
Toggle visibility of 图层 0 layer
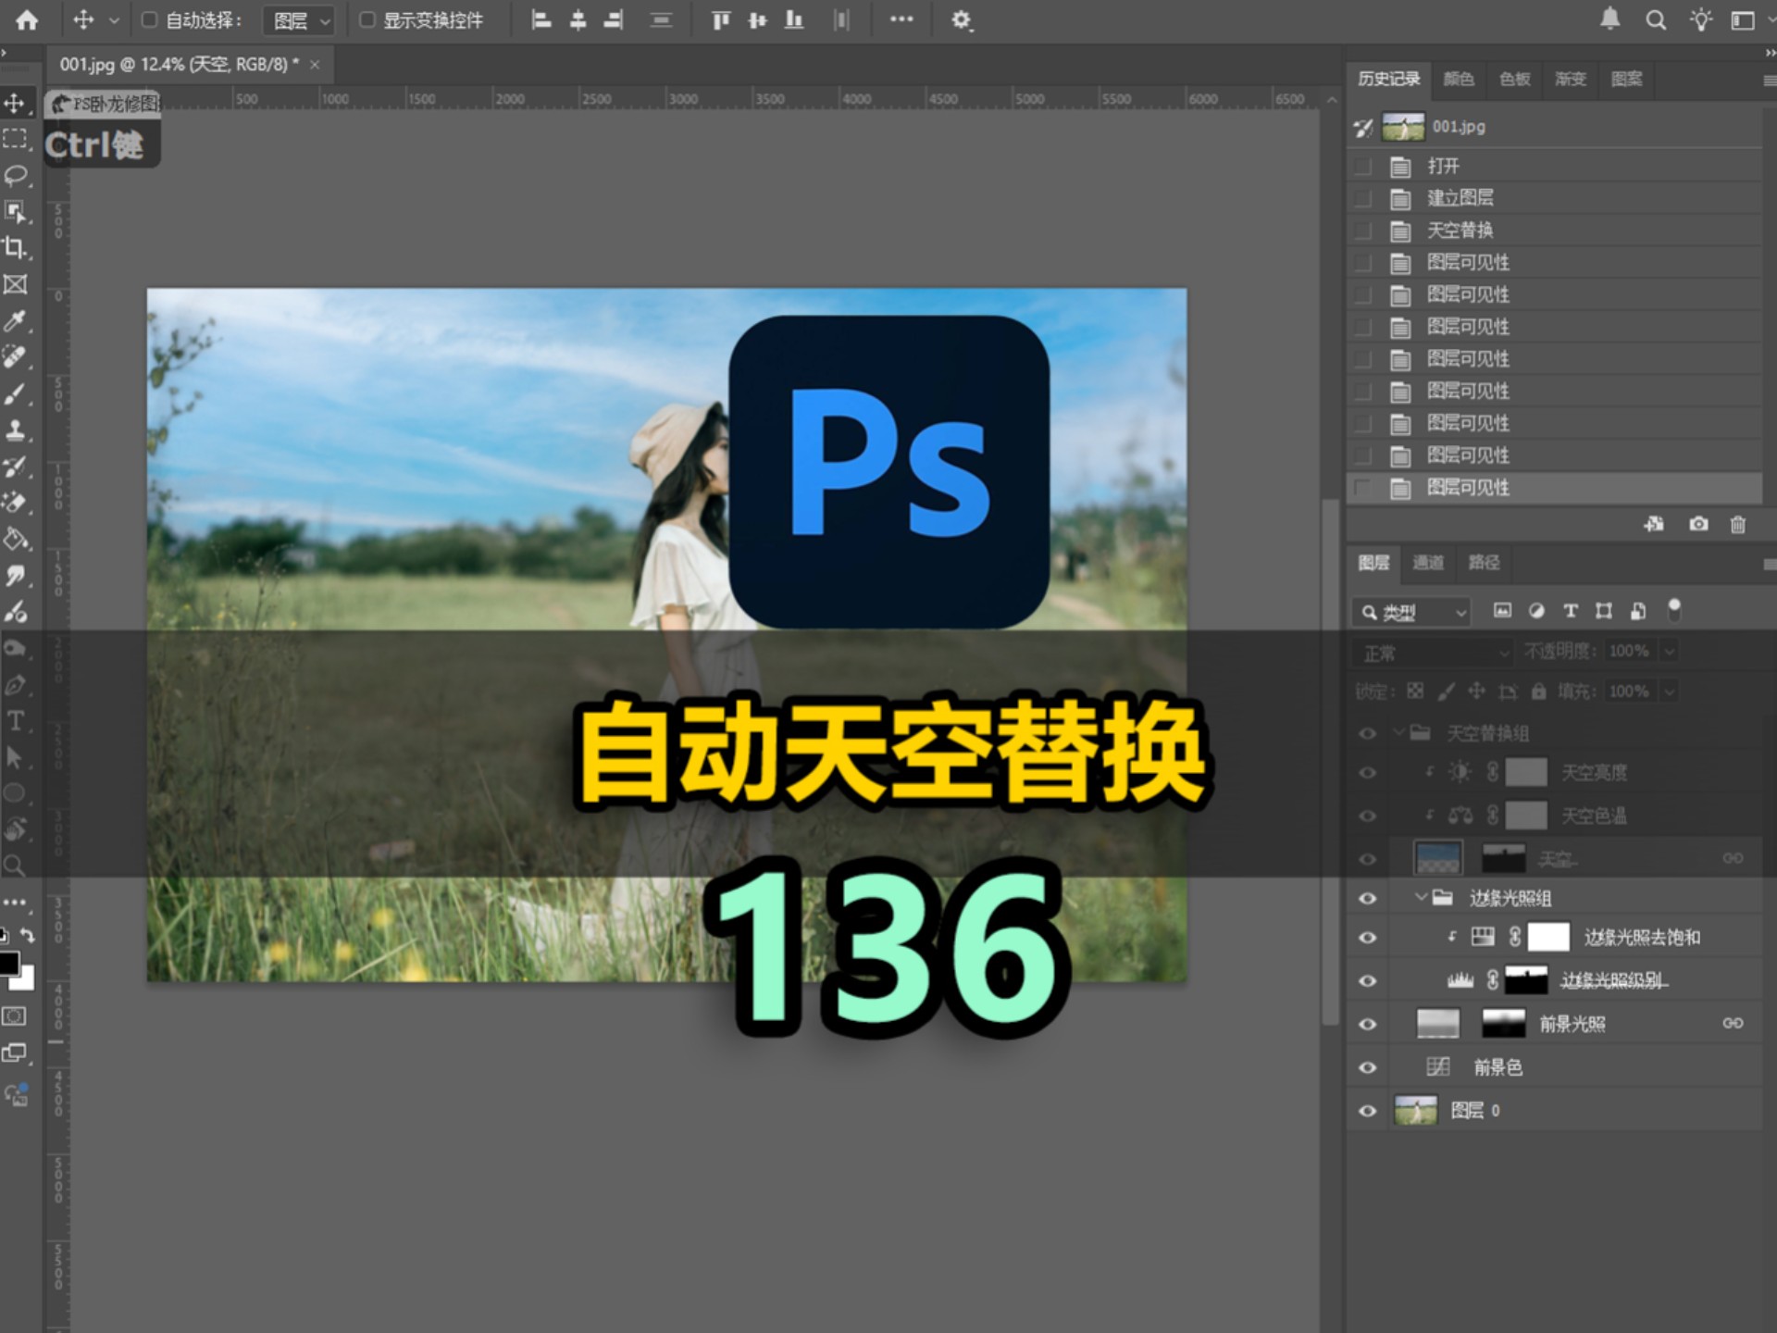[1367, 1111]
